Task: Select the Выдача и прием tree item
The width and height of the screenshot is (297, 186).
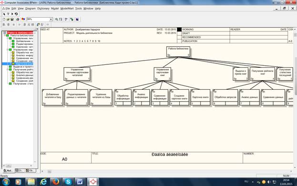Action: 23,67
